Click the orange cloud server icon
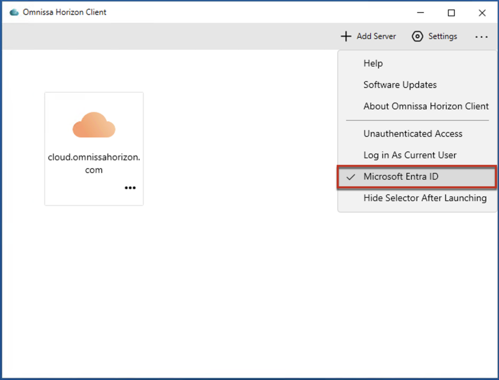 click(94, 125)
